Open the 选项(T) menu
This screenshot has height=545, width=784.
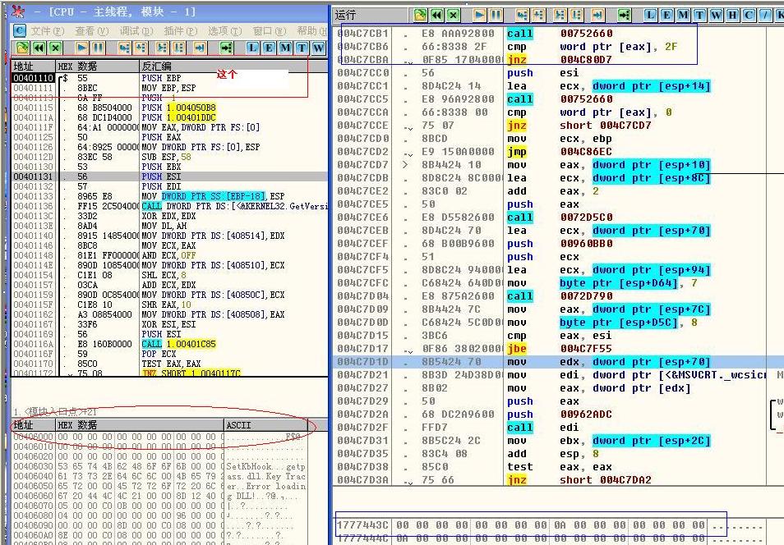click(225, 31)
